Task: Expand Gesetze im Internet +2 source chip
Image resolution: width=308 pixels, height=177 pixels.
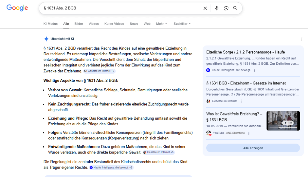Action: (99, 71)
